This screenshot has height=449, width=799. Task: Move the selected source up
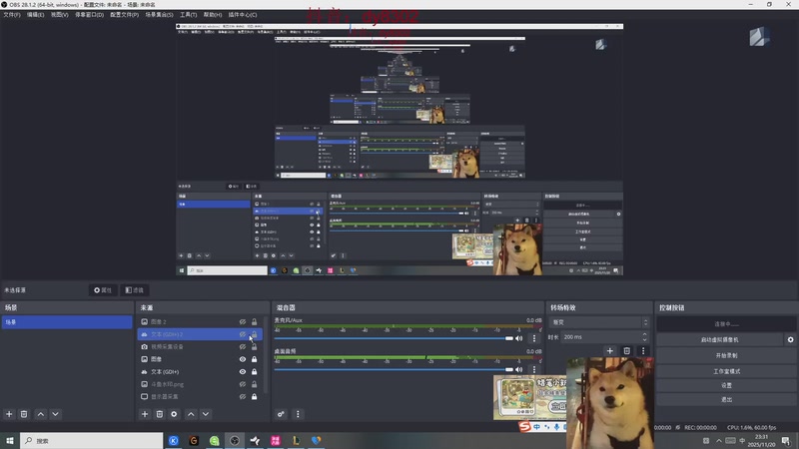pyautogui.click(x=191, y=414)
